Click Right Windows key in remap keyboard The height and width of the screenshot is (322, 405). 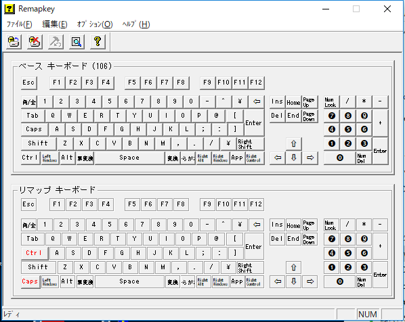pos(221,281)
